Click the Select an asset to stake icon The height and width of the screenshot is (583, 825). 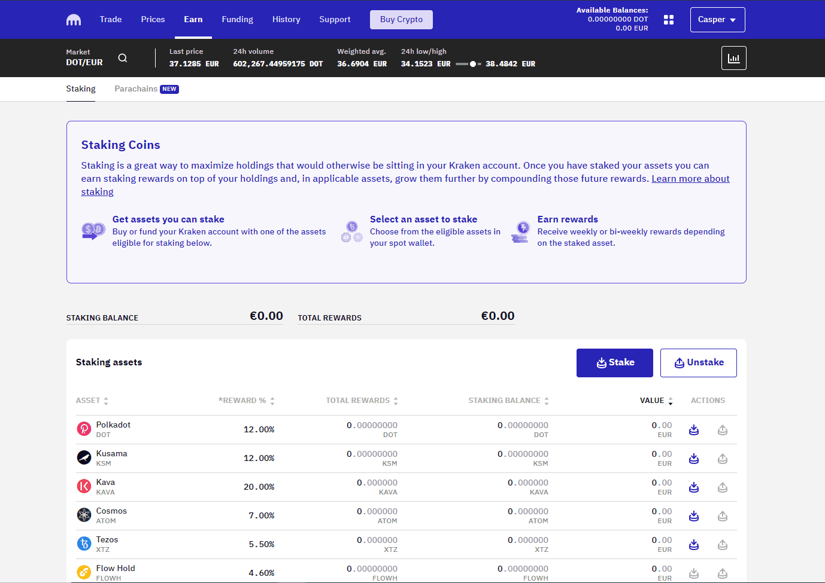pyautogui.click(x=352, y=231)
